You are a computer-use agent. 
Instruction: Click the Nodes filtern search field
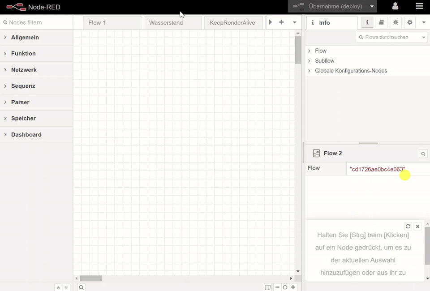coord(38,22)
